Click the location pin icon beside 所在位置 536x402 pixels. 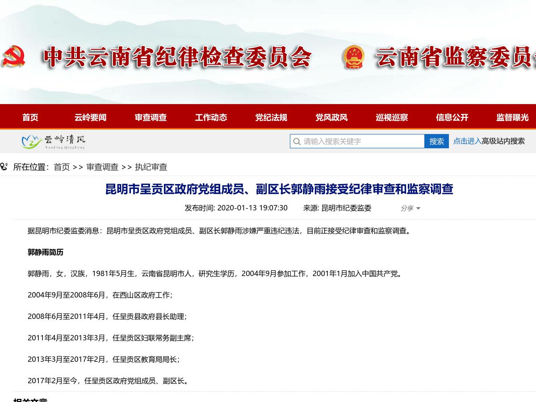pos(4,167)
